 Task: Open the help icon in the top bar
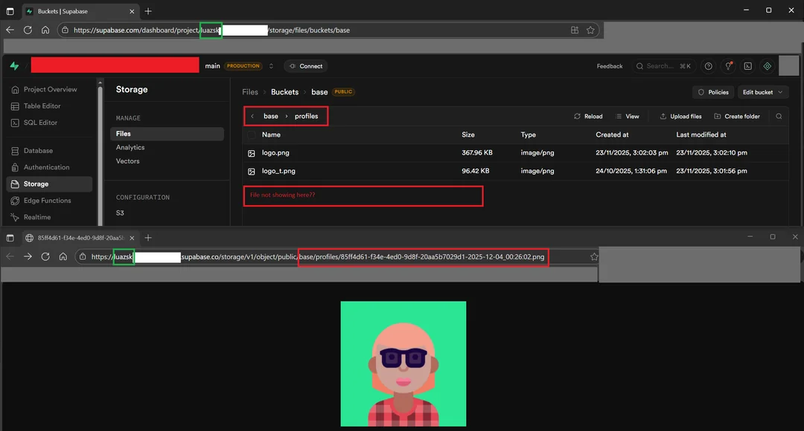(x=708, y=65)
